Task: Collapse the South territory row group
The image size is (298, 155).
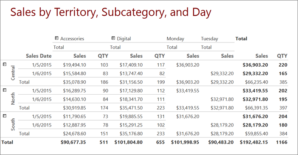Action: pos(5,116)
